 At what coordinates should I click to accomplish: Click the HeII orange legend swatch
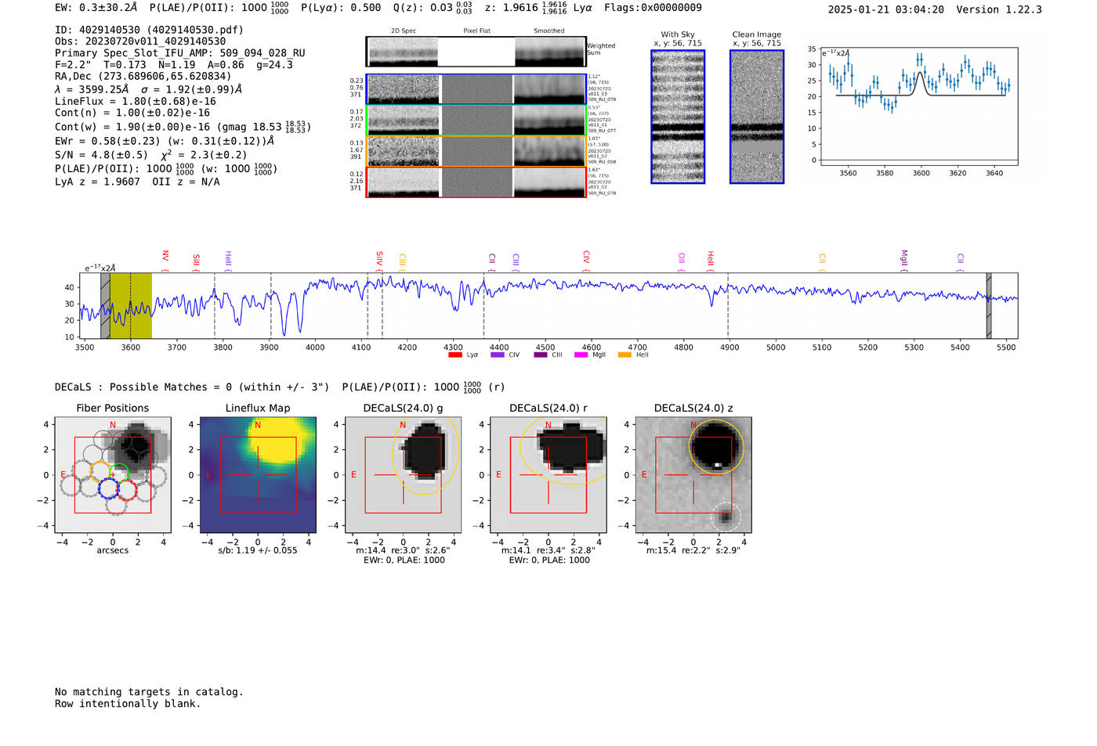[625, 355]
